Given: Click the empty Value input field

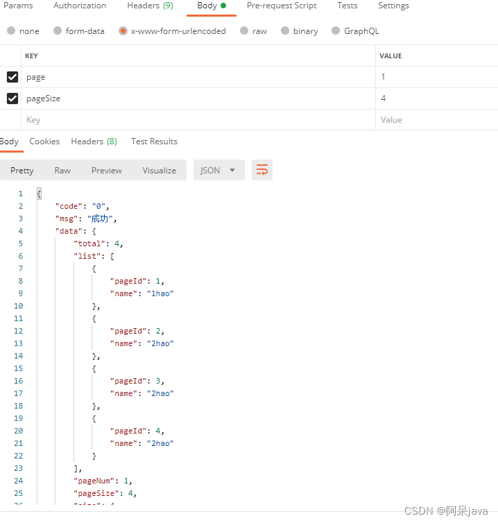Looking at the screenshot, I should [437, 120].
